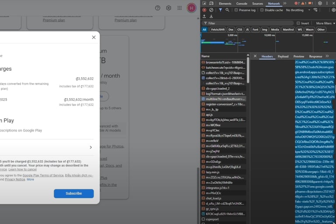
Task: Filter requests by WS
Action: coord(300,30)
